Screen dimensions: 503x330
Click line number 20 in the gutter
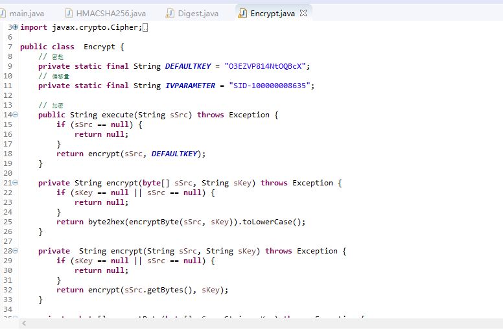(8, 173)
